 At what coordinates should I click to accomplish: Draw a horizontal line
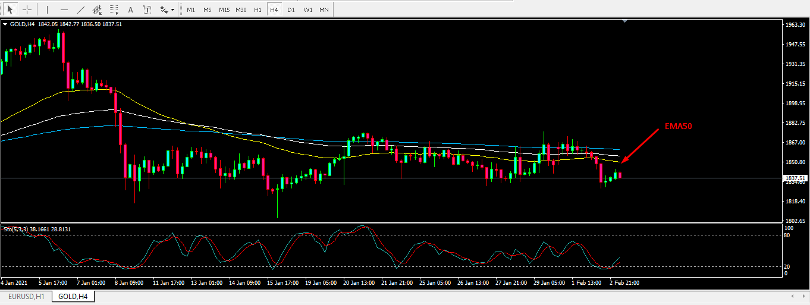[x=64, y=10]
